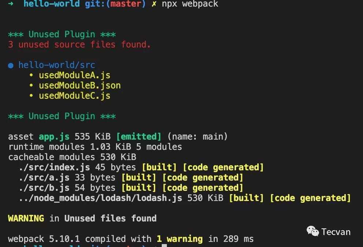The width and height of the screenshot is (363, 247).
Task: Click the yellow ✗ git dirty marker
Action: tap(154, 4)
